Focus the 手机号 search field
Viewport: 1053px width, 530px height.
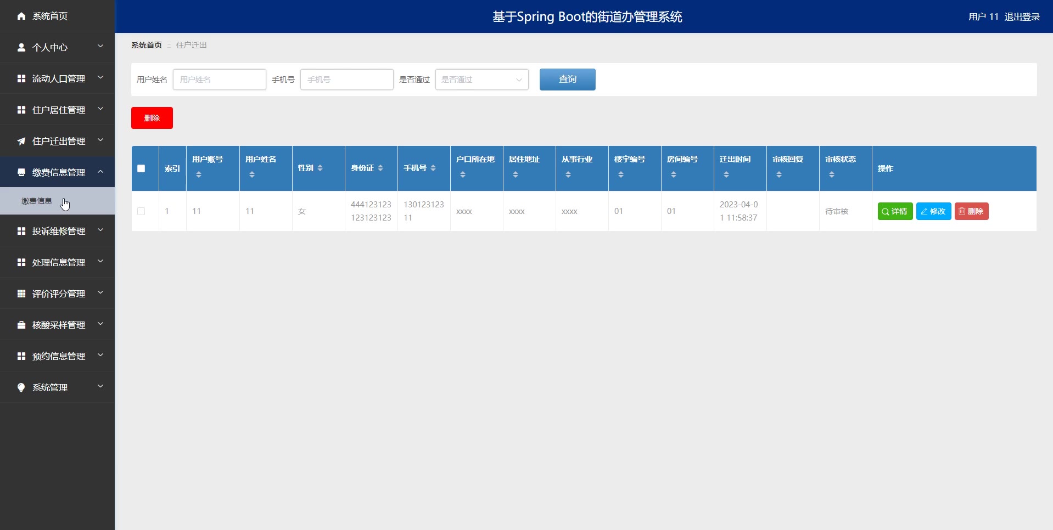pyautogui.click(x=347, y=80)
